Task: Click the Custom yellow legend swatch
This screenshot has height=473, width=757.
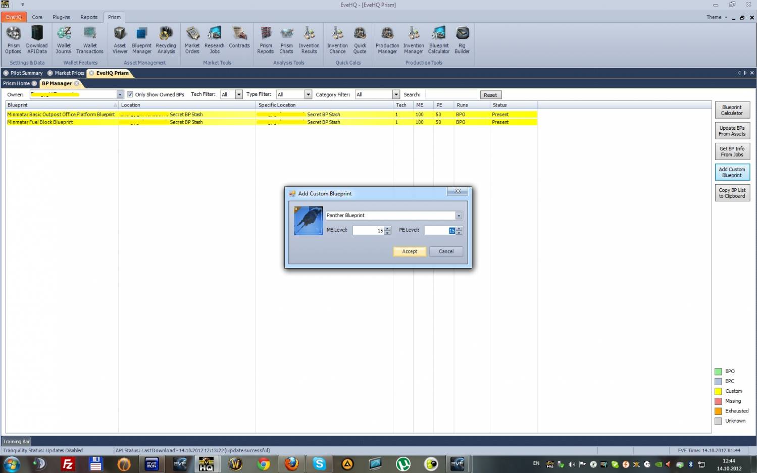Action: [718, 391]
